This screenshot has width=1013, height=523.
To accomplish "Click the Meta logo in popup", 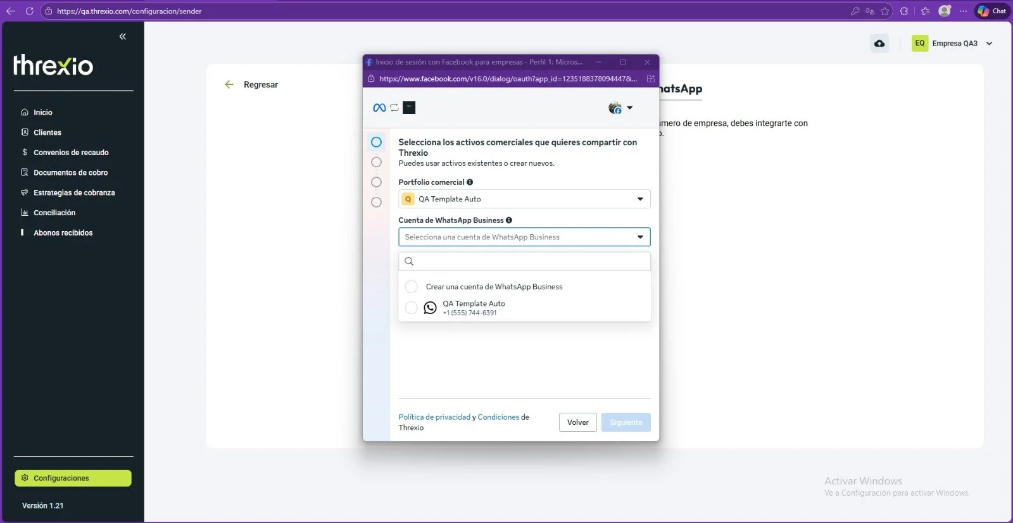I will (379, 108).
